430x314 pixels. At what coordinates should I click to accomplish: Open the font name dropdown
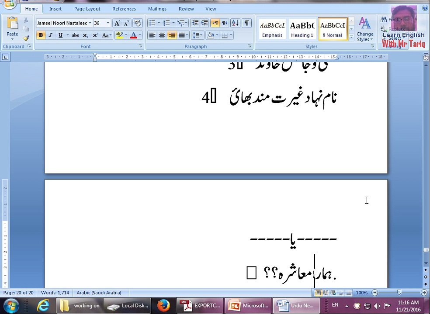pyautogui.click(x=90, y=23)
